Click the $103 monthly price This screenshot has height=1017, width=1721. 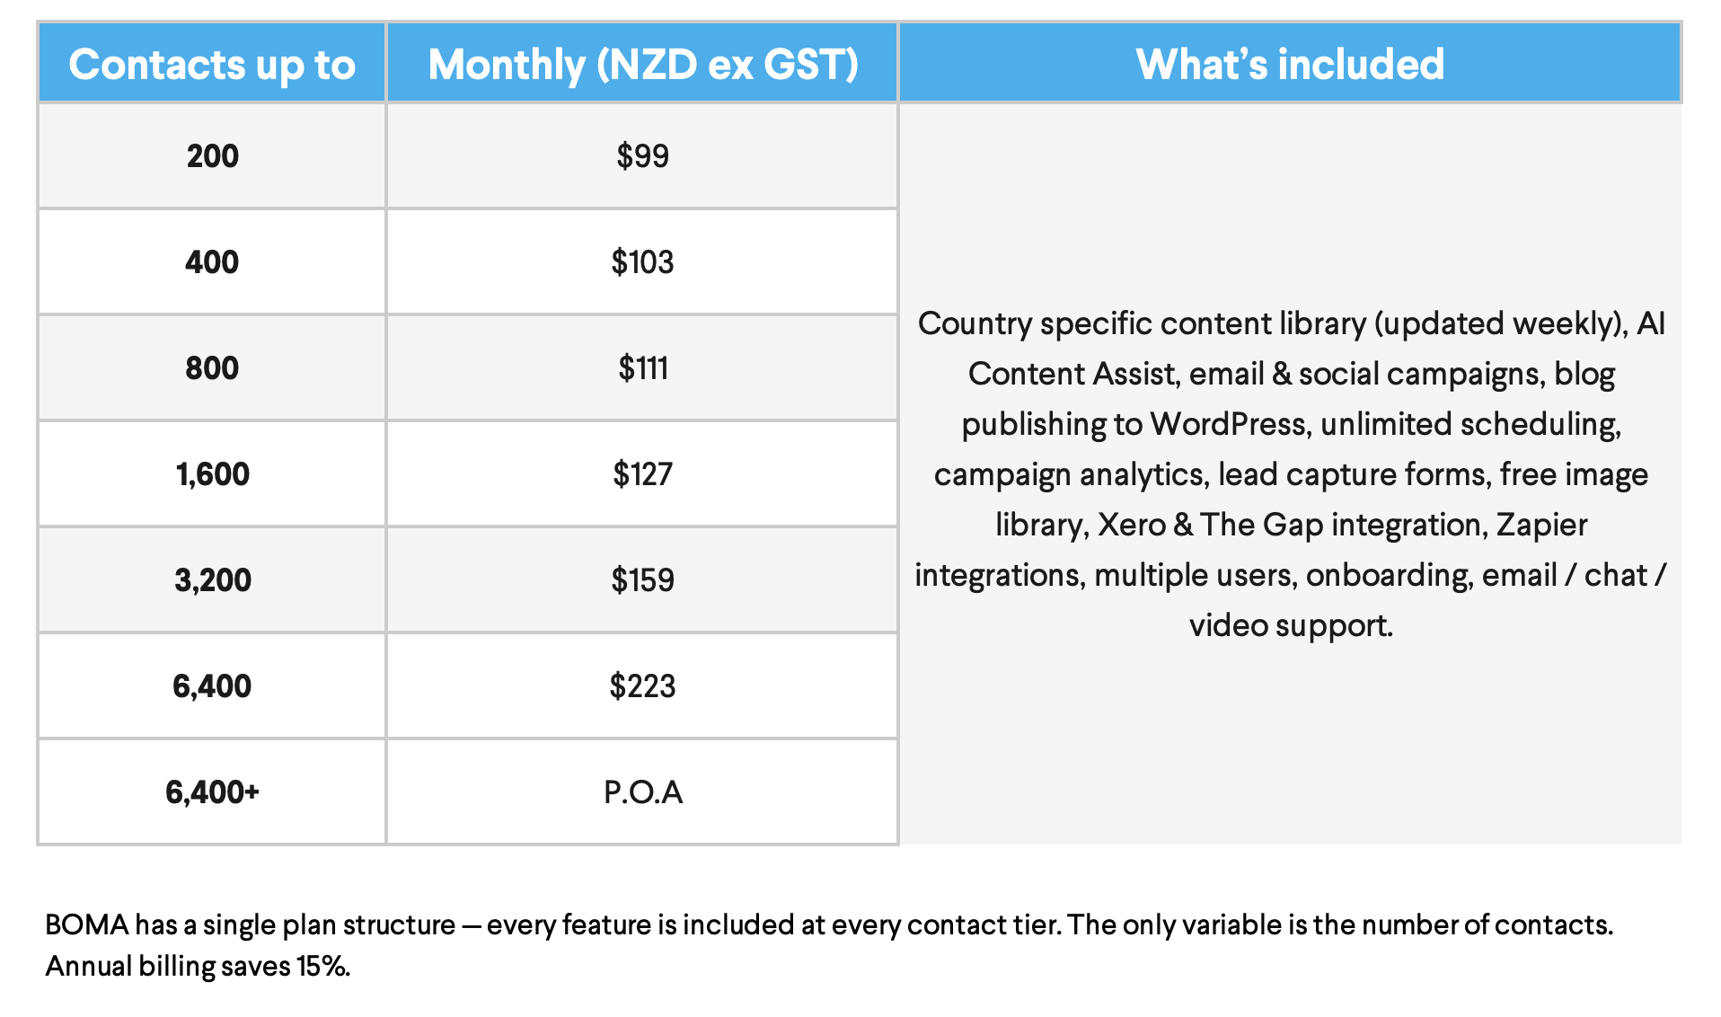pyautogui.click(x=643, y=262)
